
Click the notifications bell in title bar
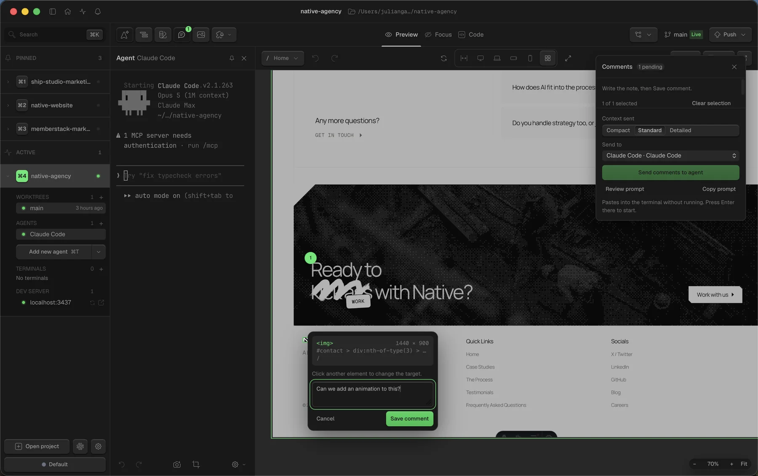tap(98, 11)
